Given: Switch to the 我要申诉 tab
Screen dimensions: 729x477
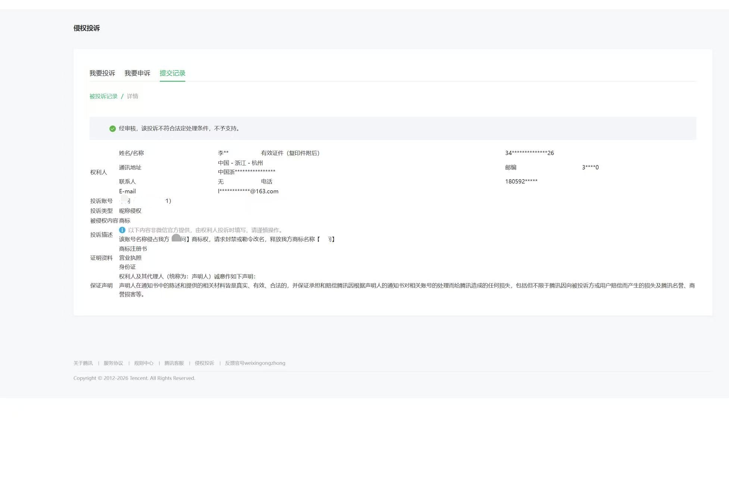Looking at the screenshot, I should pyautogui.click(x=137, y=73).
